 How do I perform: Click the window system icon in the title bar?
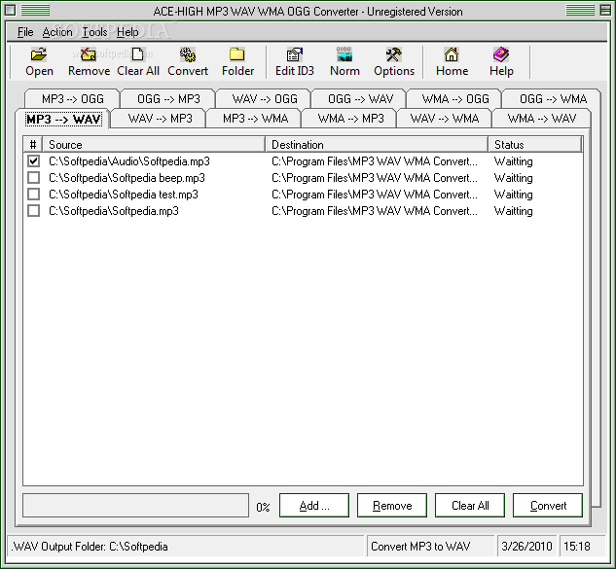tap(10, 10)
